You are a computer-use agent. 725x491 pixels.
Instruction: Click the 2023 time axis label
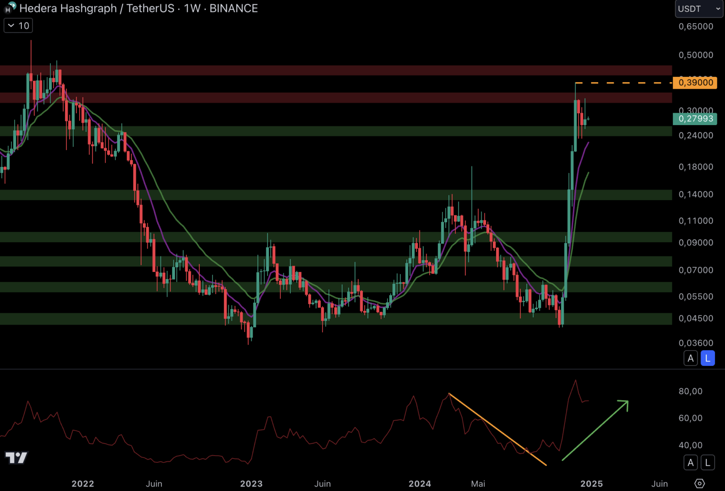pos(251,484)
